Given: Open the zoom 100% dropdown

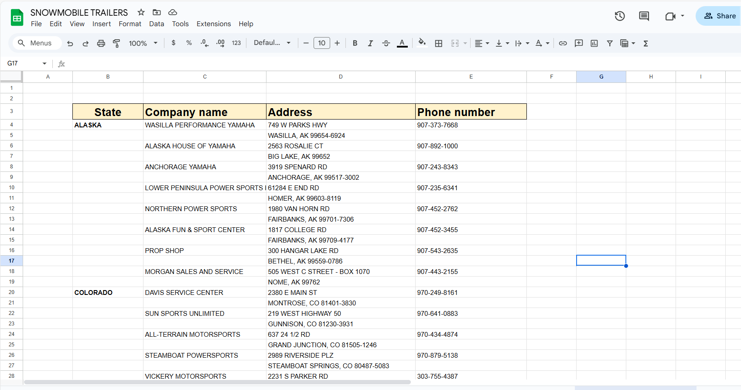Looking at the screenshot, I should (143, 43).
